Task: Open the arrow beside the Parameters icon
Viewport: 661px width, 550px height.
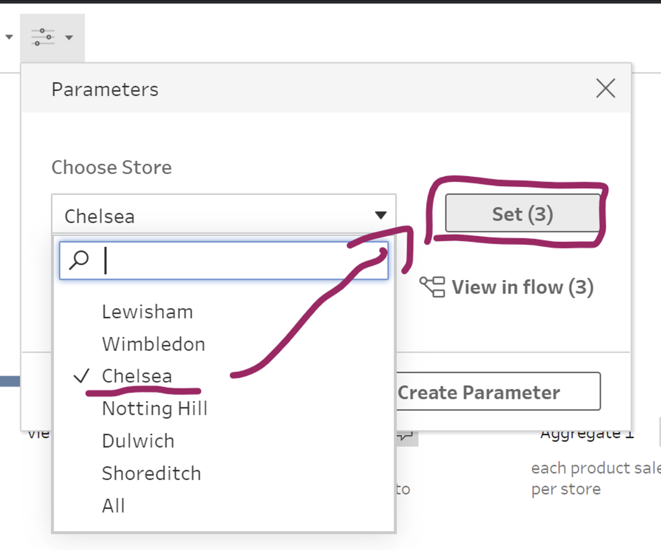Action: (69, 38)
